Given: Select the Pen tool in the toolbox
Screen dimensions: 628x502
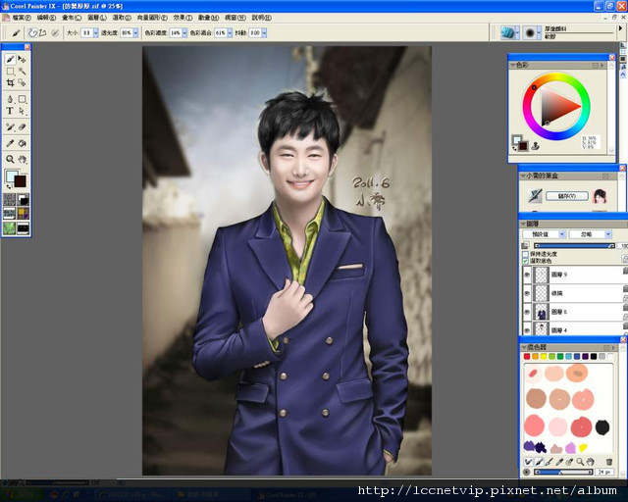Looking at the screenshot, I should click(10, 99).
